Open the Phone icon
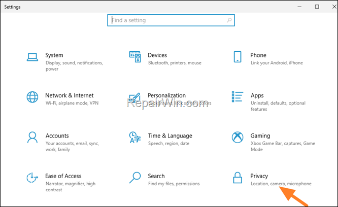The height and width of the screenshot is (207, 338). coord(238,57)
